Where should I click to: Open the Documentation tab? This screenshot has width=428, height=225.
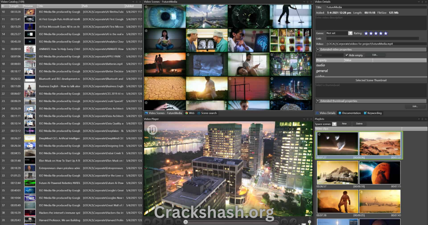350,113
